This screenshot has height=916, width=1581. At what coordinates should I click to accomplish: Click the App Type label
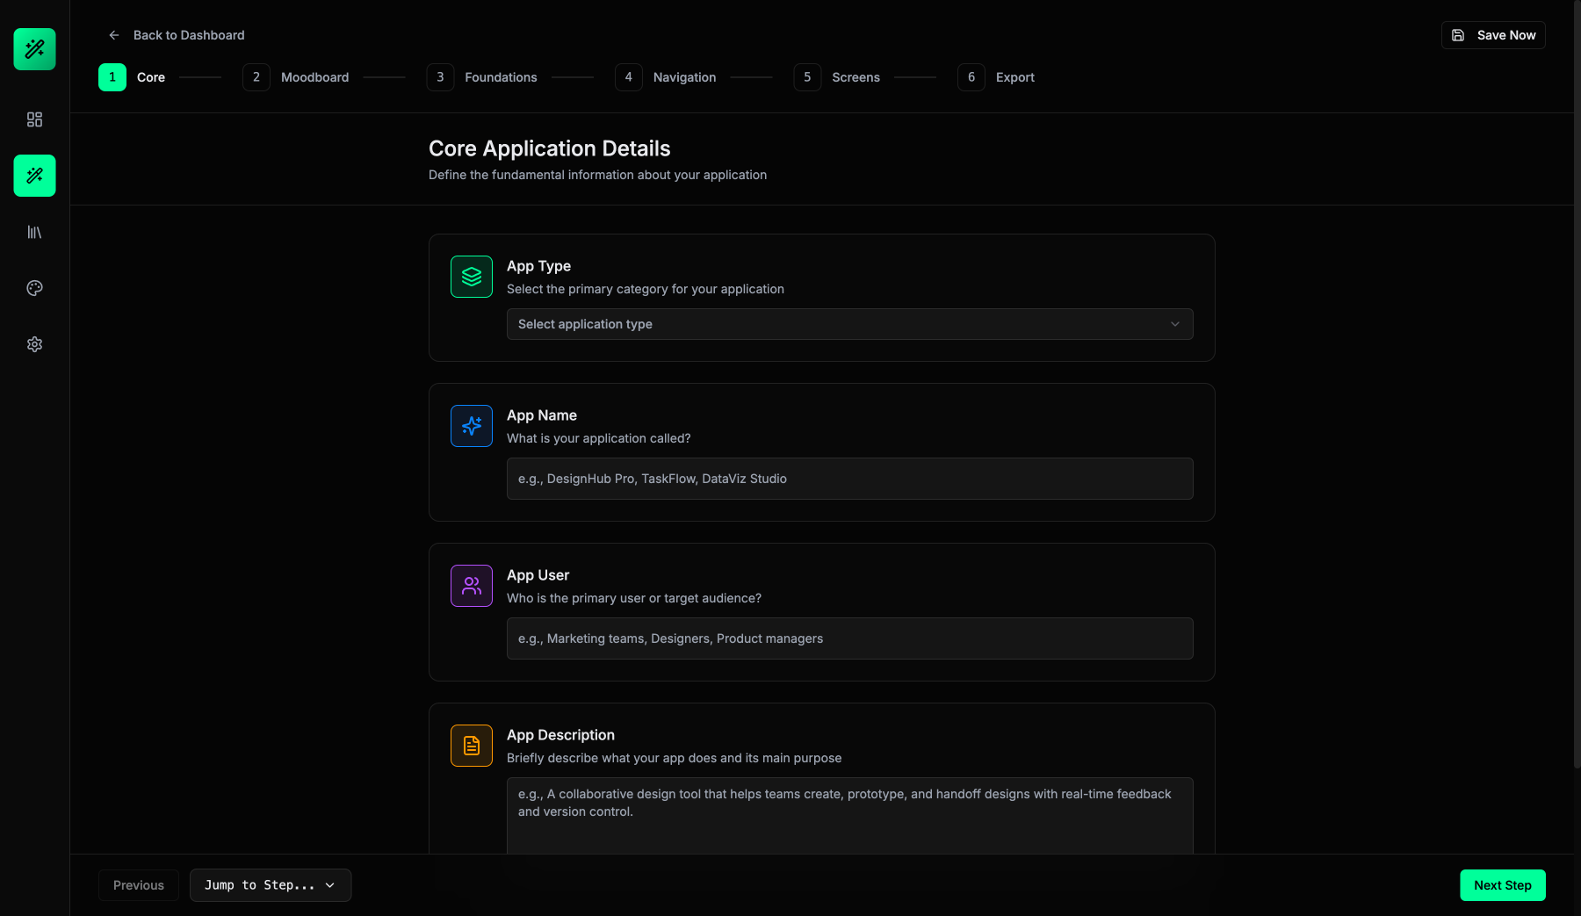[x=538, y=266]
